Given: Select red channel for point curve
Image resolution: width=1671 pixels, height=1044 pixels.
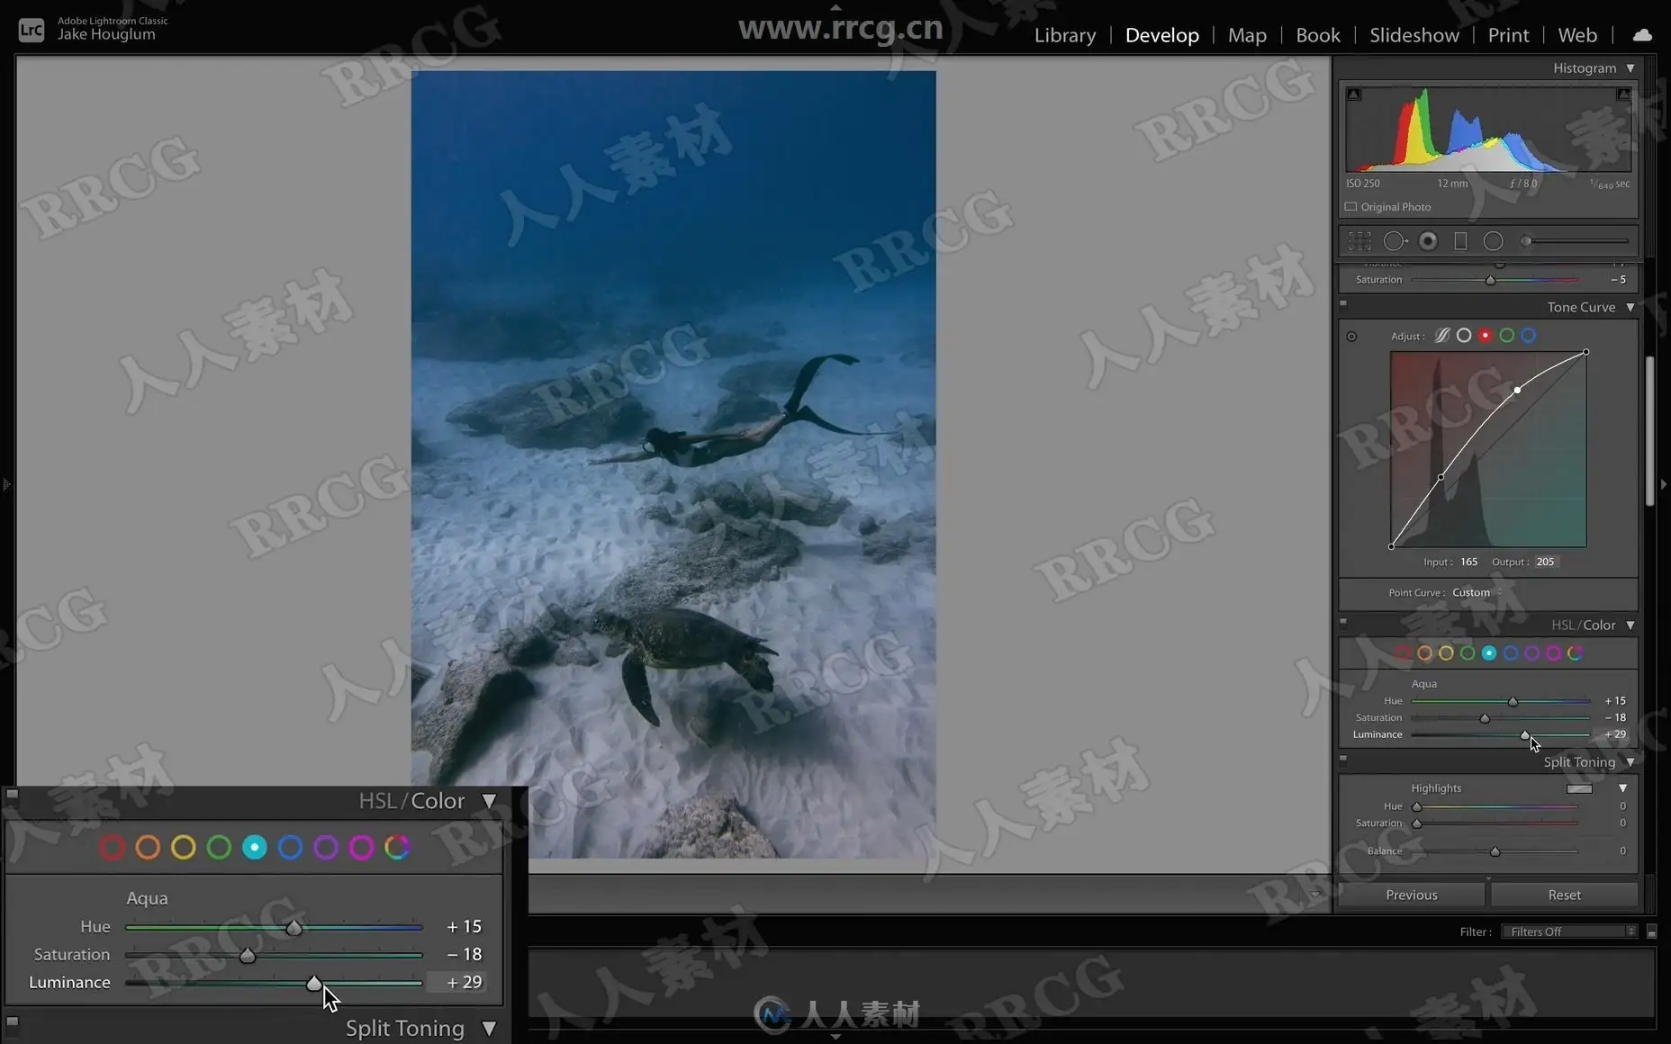Looking at the screenshot, I should 1486,335.
